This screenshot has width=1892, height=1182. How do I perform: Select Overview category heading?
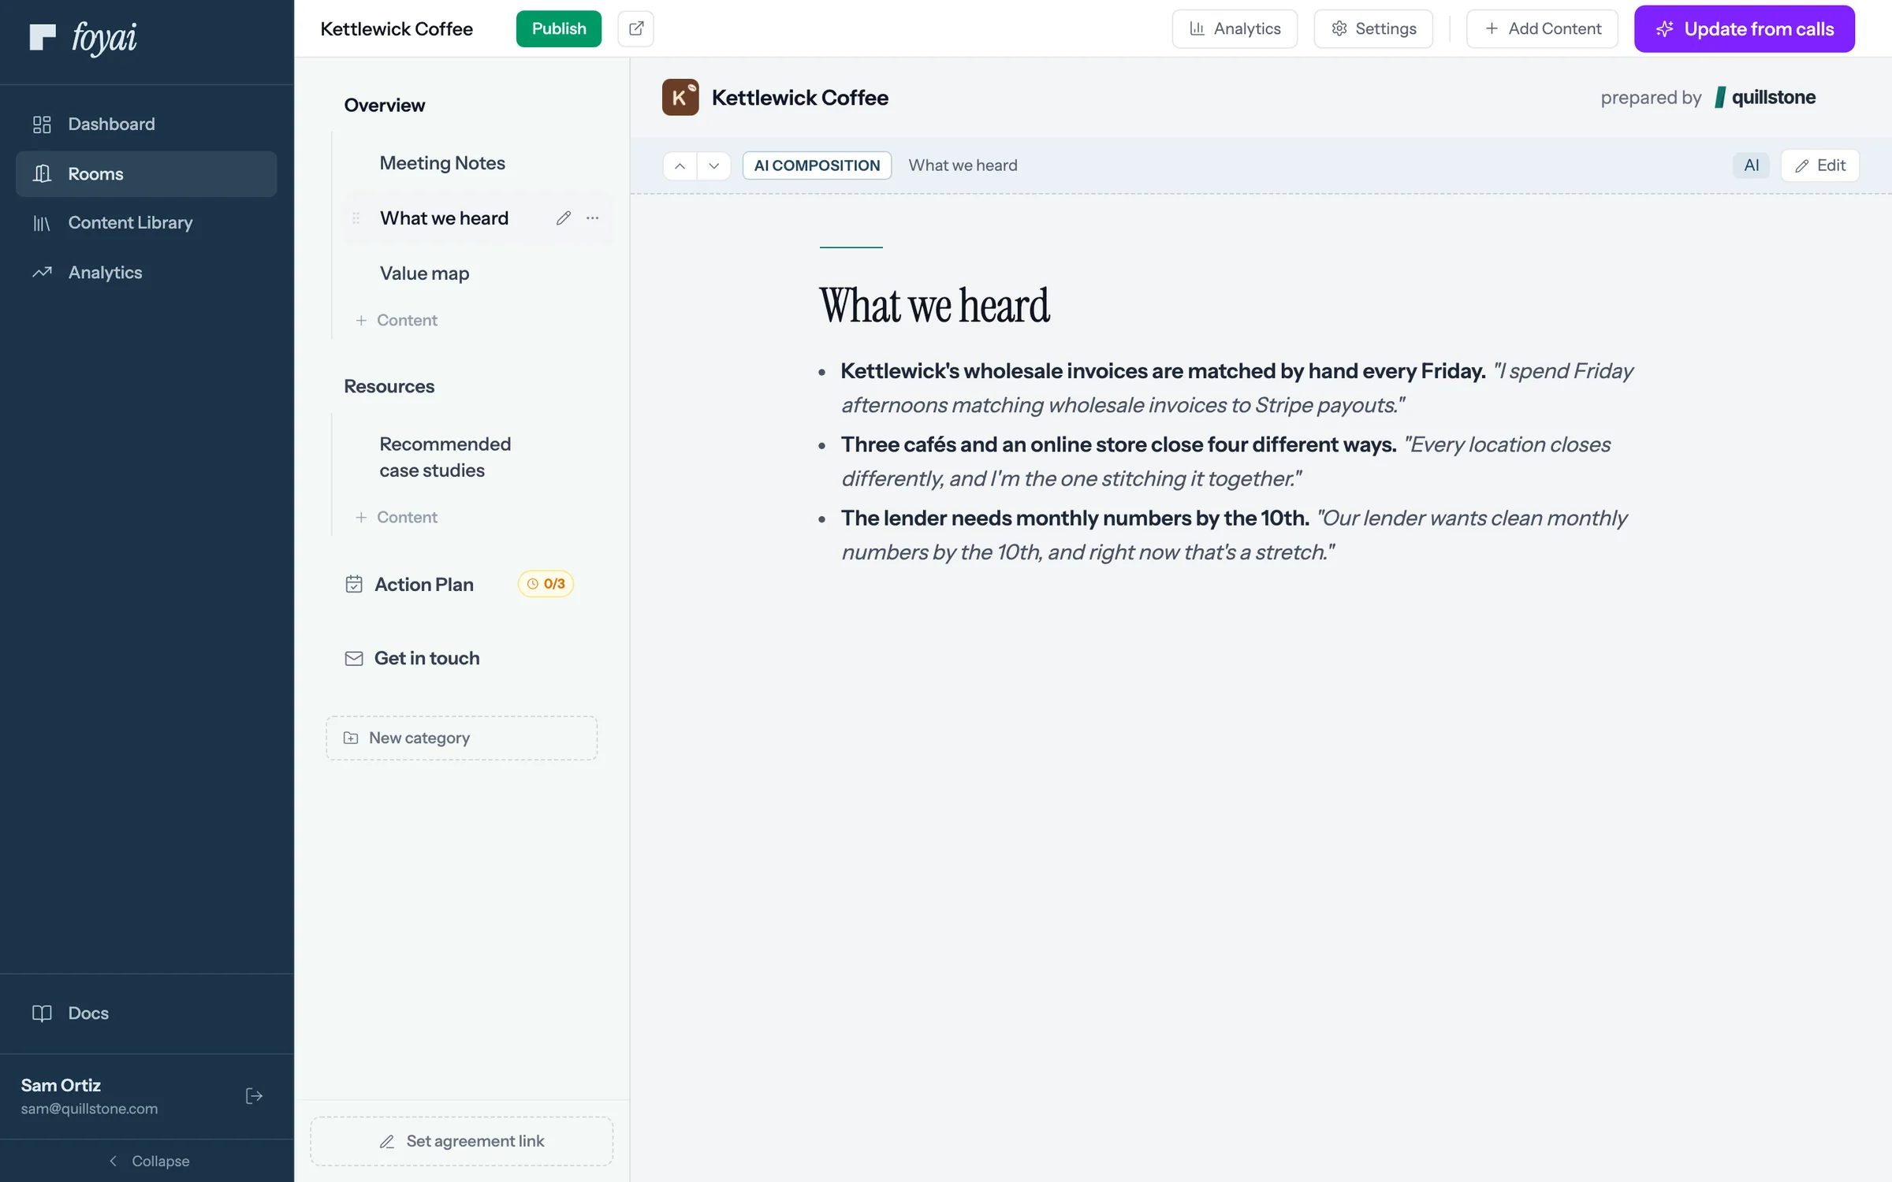point(385,106)
